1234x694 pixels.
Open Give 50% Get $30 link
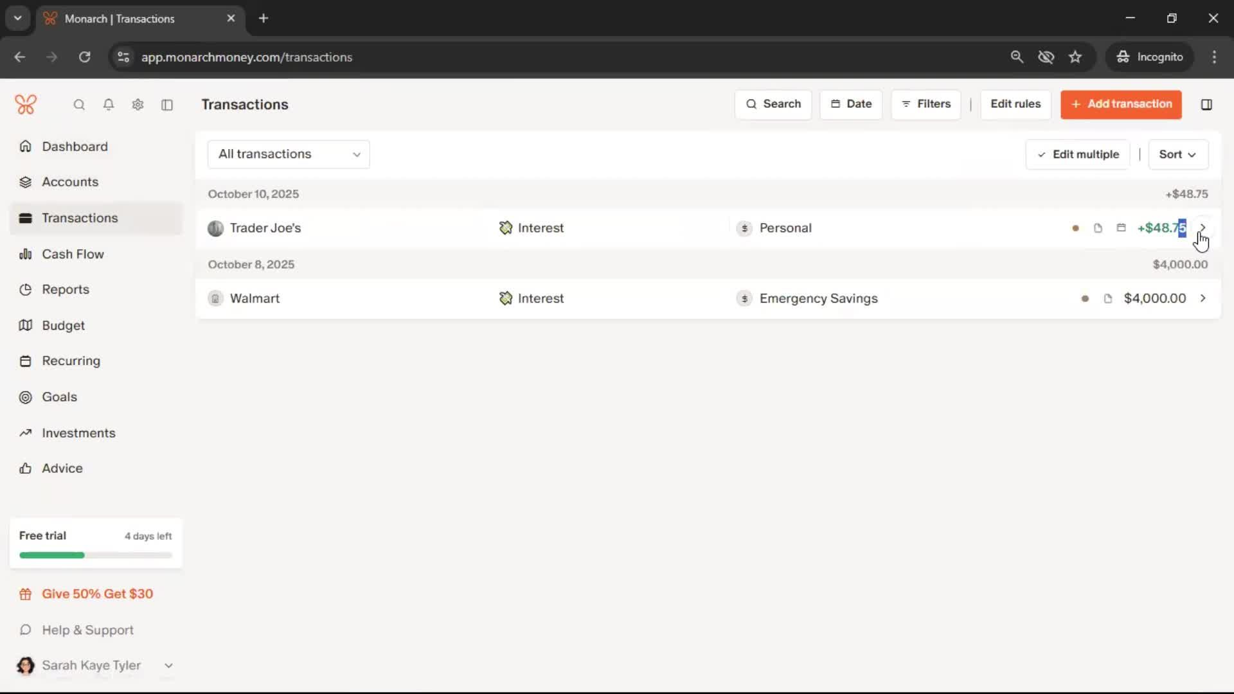97,594
